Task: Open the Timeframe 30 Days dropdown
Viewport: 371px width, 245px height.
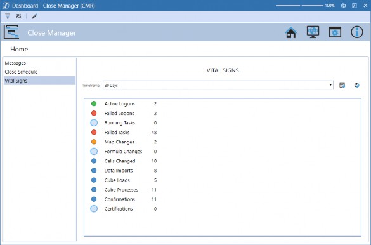Action: (x=218, y=85)
